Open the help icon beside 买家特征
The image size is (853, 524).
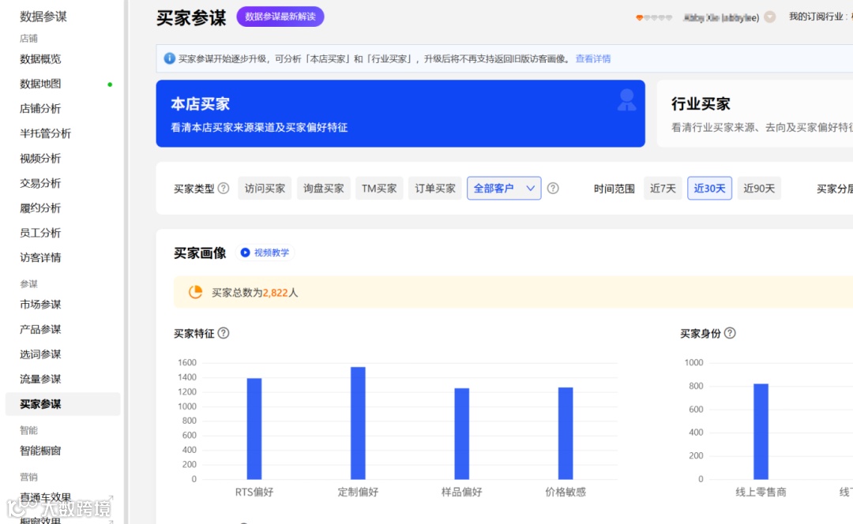pos(222,333)
